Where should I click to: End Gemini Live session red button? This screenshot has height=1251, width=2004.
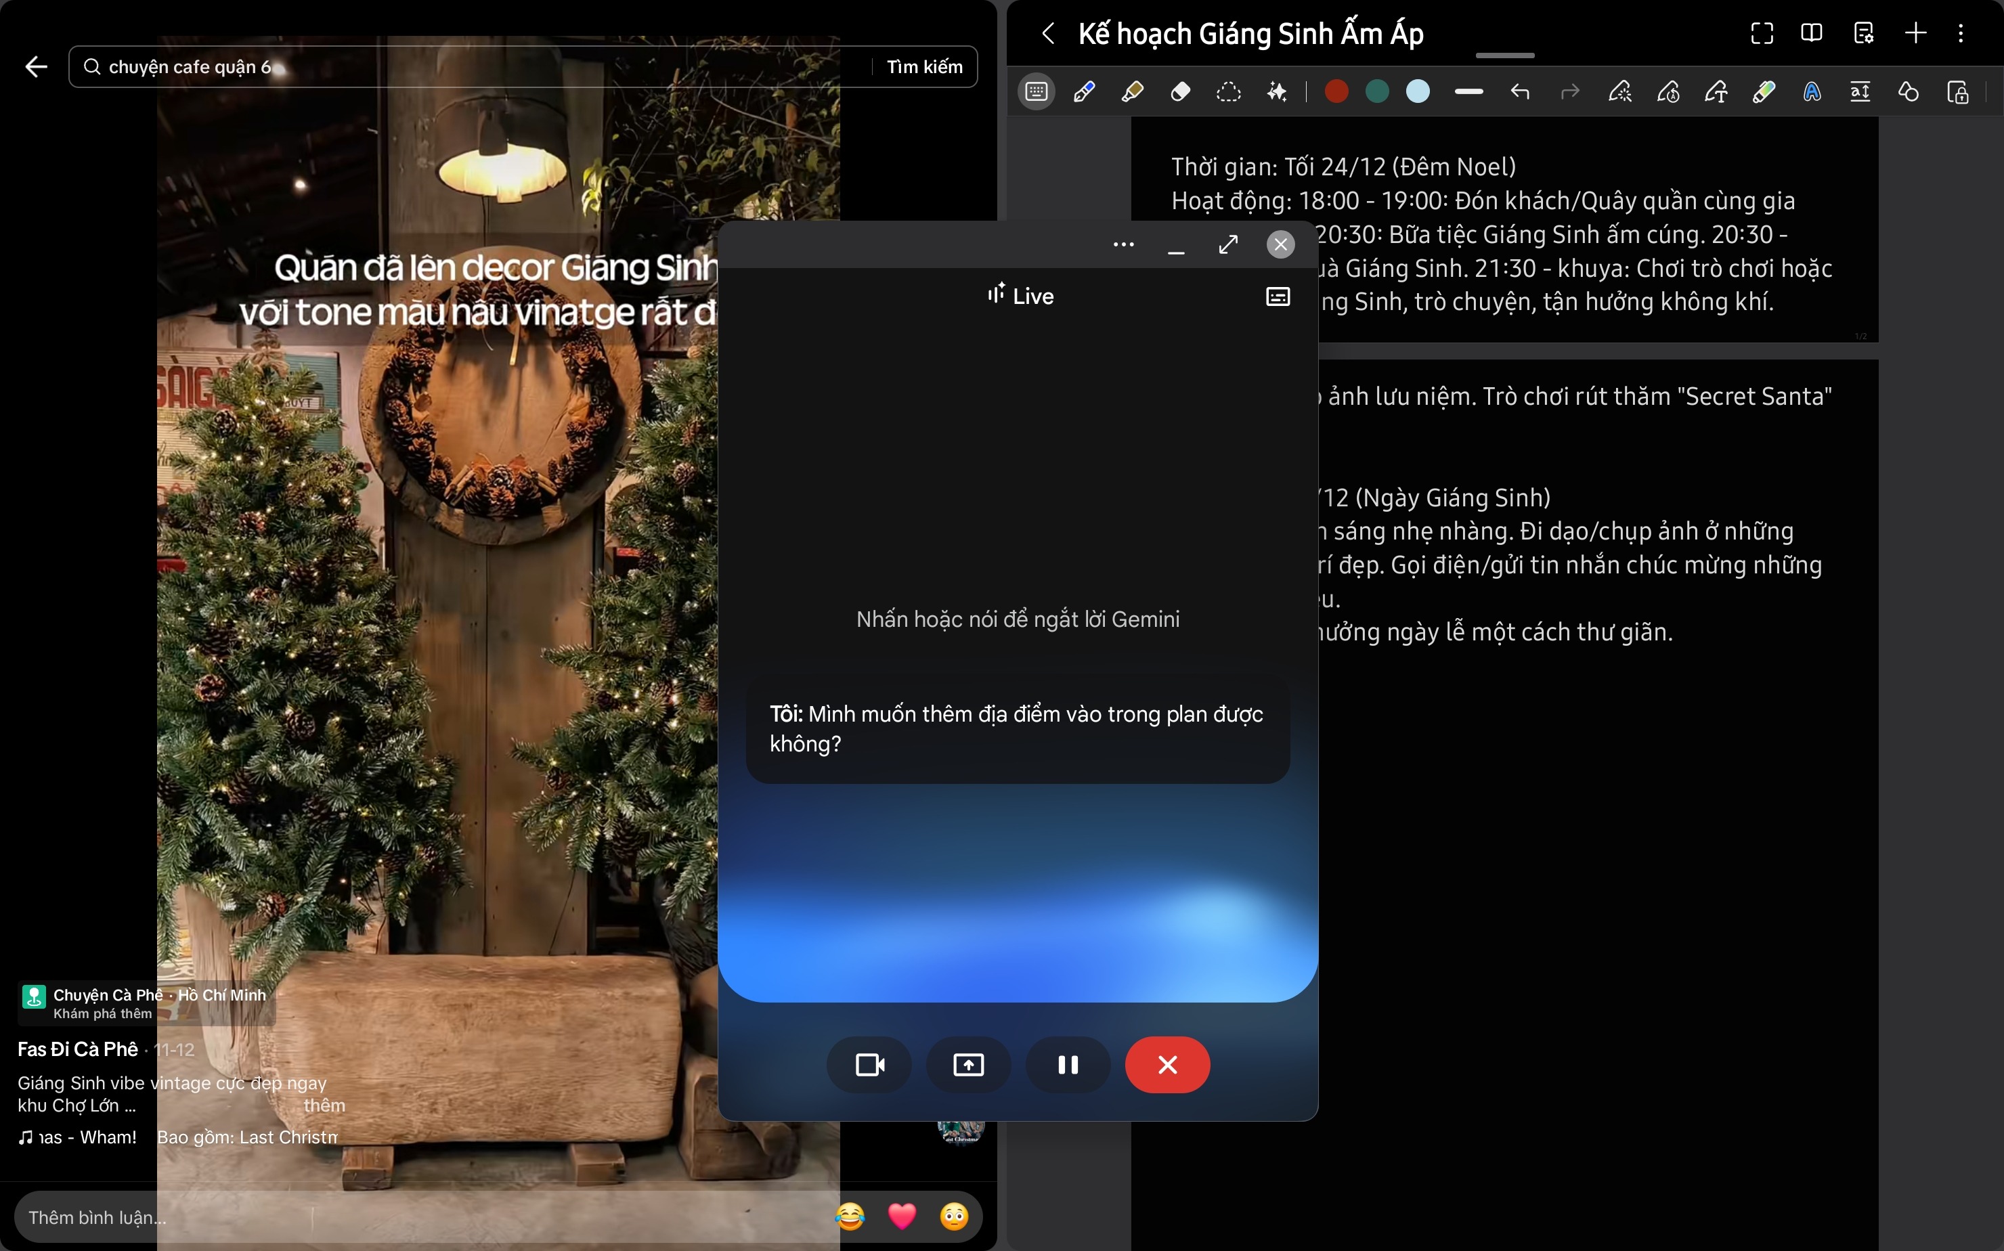pos(1167,1065)
